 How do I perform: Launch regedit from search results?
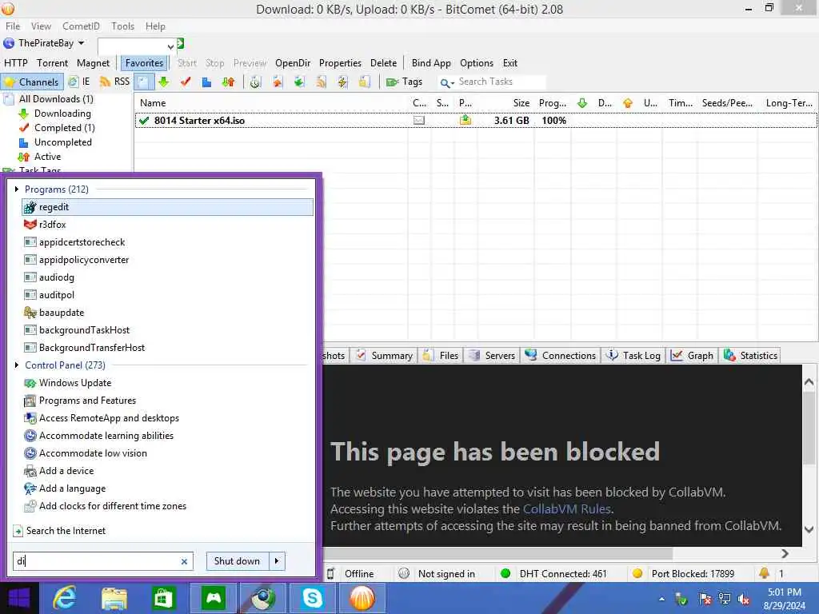(x=167, y=207)
